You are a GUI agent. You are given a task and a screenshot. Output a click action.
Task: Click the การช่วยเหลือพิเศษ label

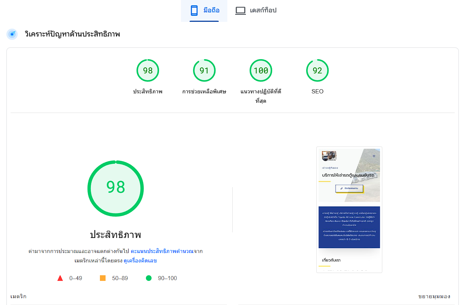click(204, 91)
